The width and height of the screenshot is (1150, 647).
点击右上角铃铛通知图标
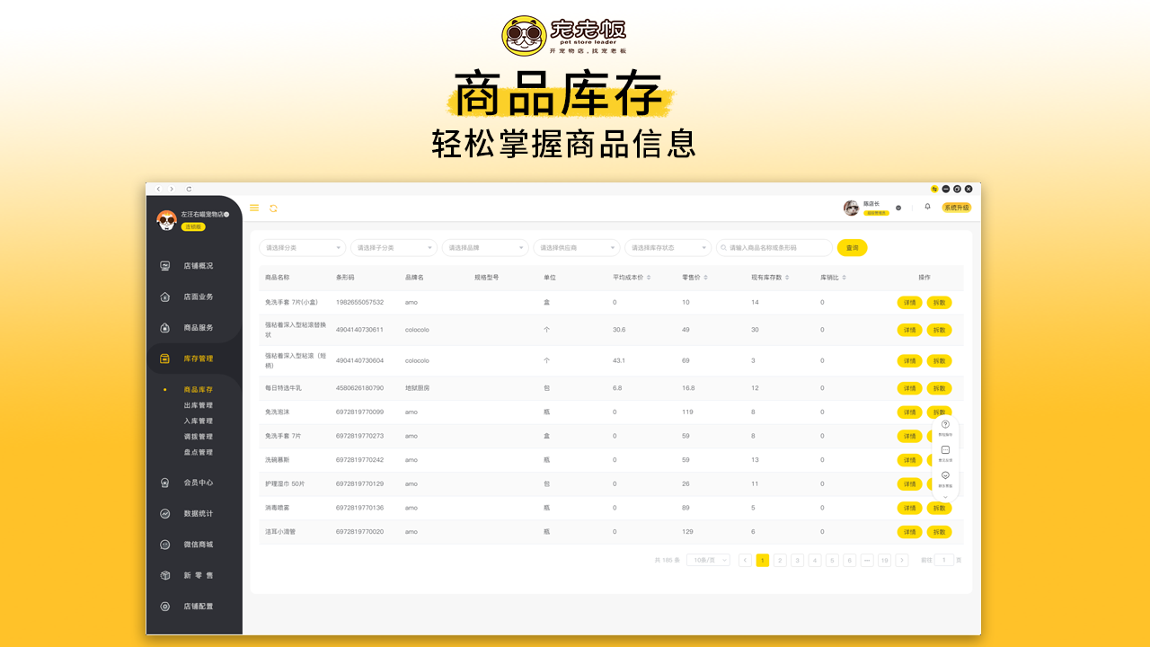[x=926, y=207]
